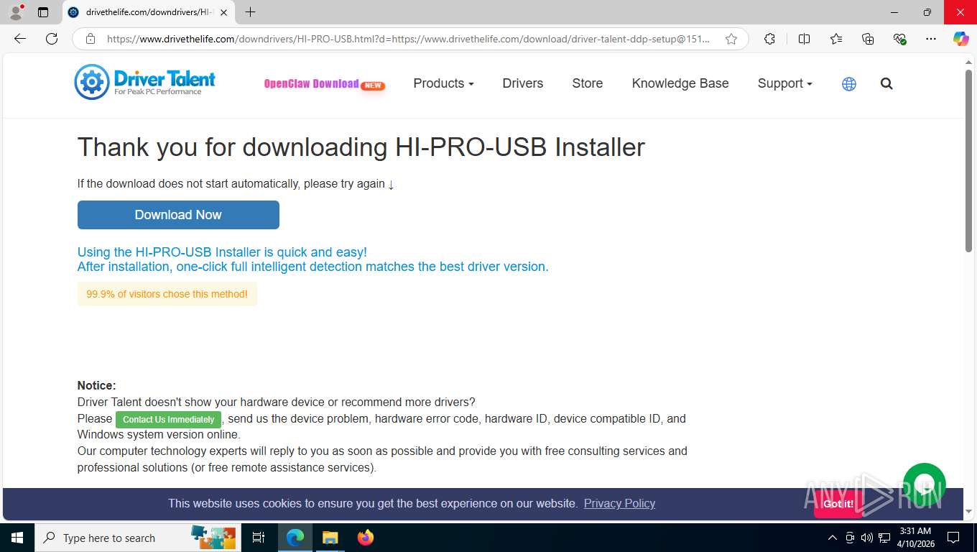The image size is (977, 552).
Task: Reload the page with refresh icon
Action: [x=52, y=39]
